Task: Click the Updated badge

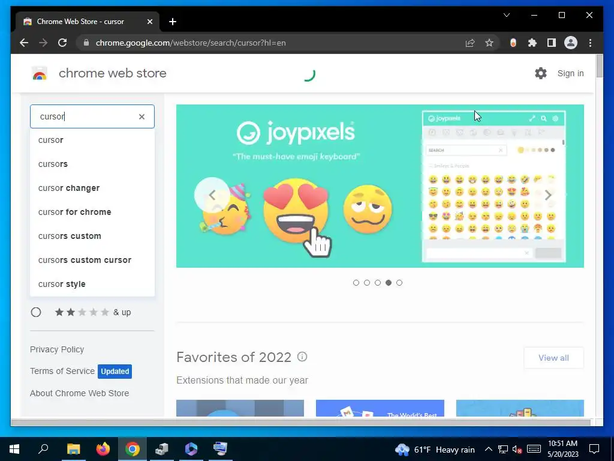Action: point(115,371)
